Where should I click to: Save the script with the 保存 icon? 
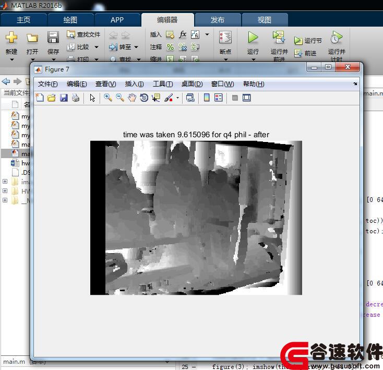point(53,37)
